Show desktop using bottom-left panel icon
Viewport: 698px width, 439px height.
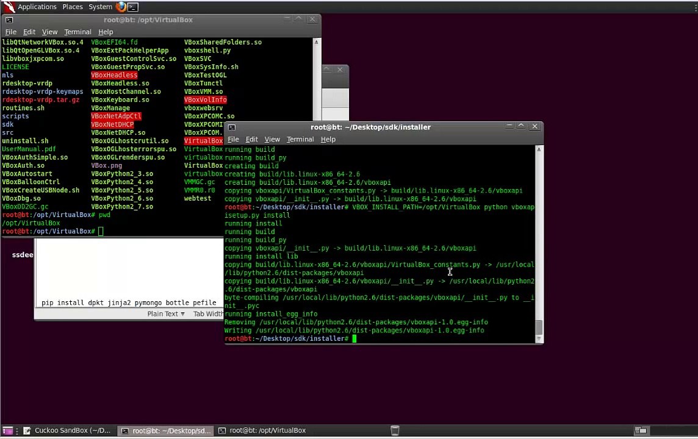click(x=7, y=430)
